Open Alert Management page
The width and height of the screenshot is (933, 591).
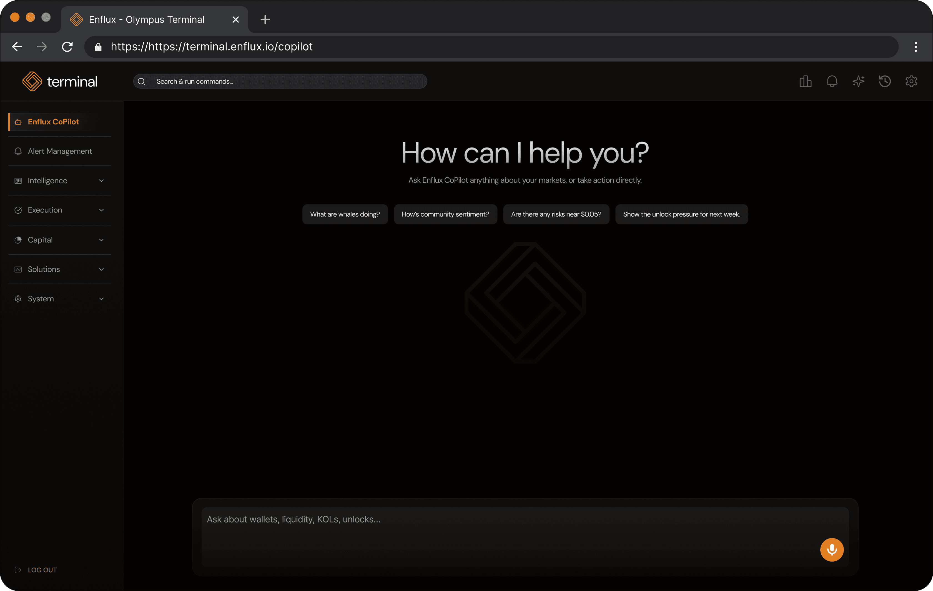pyautogui.click(x=60, y=151)
